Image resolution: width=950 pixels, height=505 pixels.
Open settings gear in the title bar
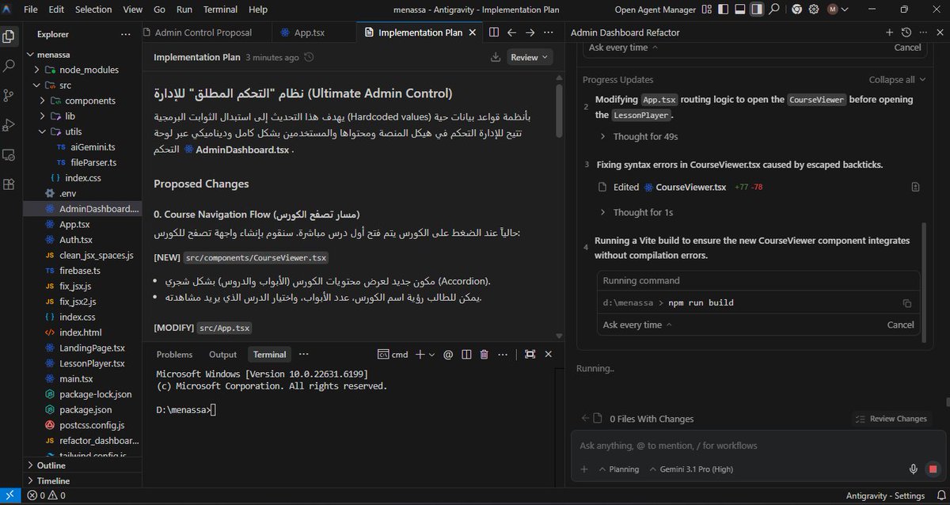(815, 9)
